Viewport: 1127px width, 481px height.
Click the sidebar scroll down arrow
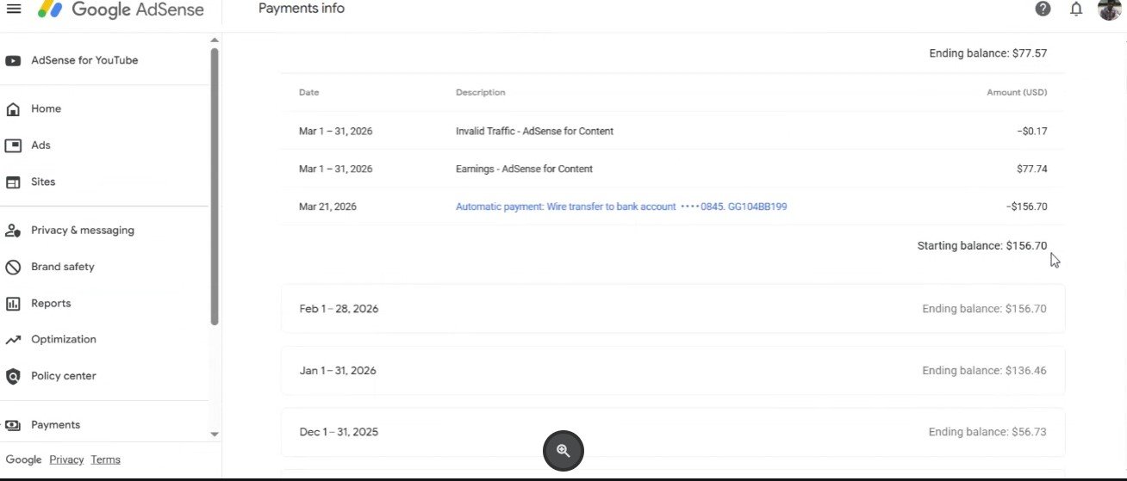pos(215,435)
